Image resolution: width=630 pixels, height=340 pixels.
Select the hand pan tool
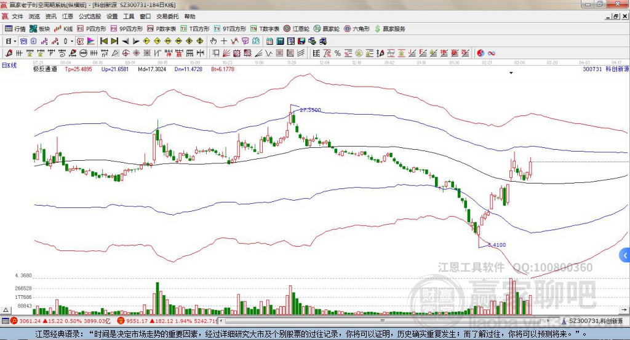[x=213, y=41]
